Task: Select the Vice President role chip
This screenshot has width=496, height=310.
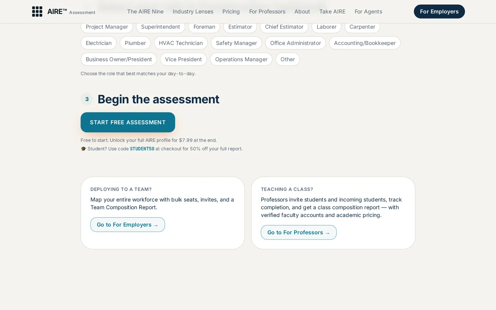Action: point(183,59)
